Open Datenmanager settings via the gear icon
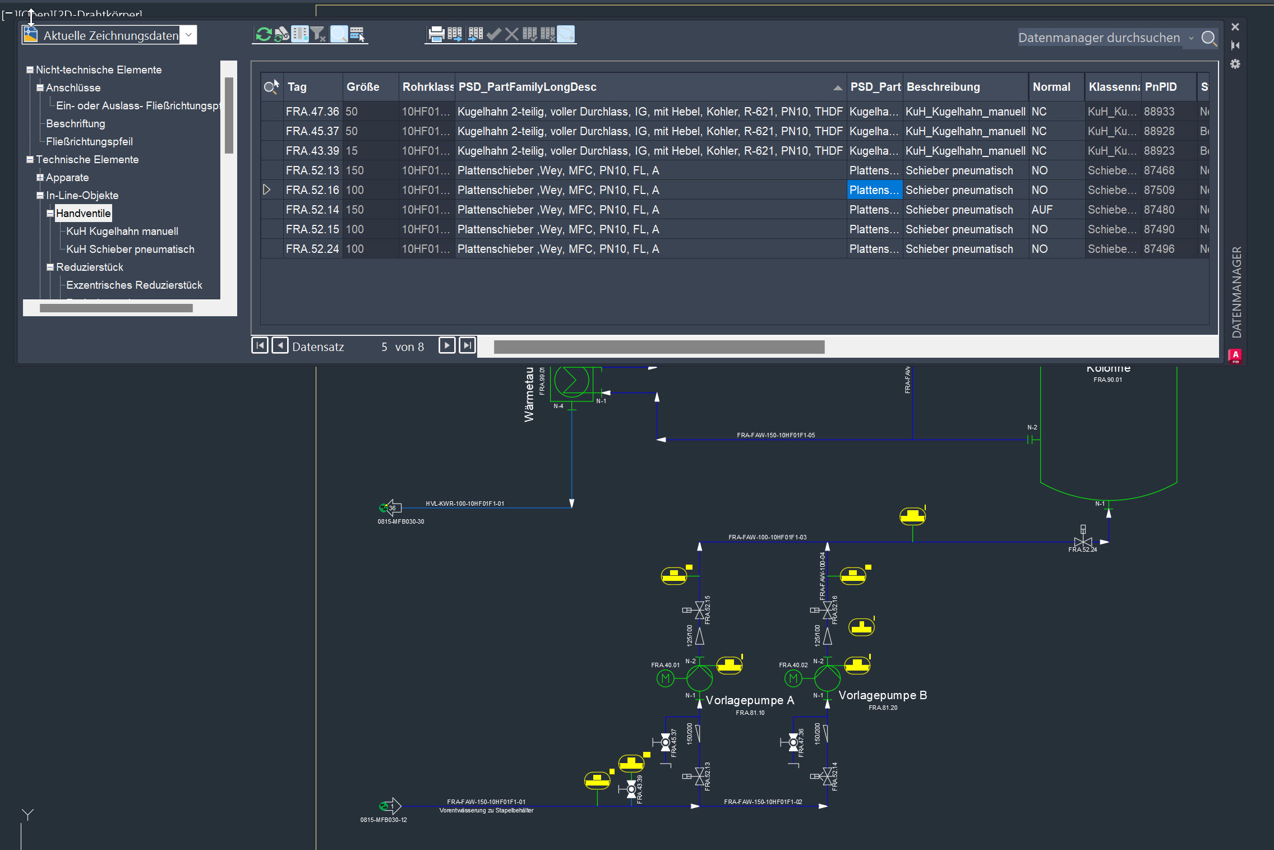The height and width of the screenshot is (850, 1274). [1236, 64]
